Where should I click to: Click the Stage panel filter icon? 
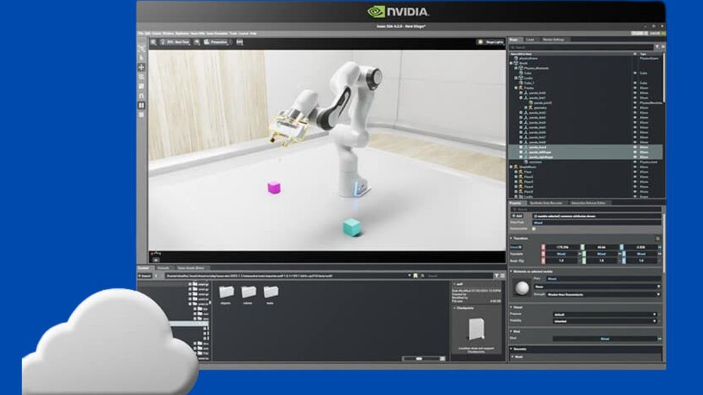(657, 46)
